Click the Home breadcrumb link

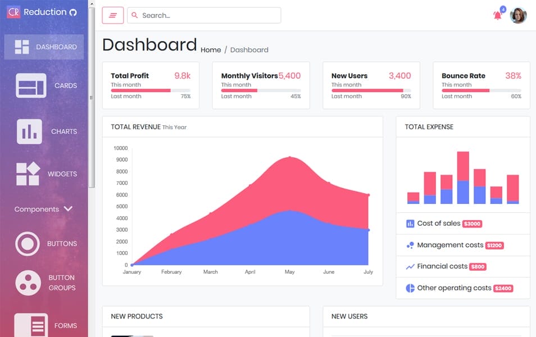[x=211, y=50]
